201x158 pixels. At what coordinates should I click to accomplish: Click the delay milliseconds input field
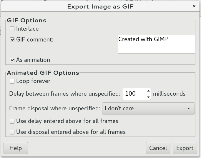click(133, 94)
